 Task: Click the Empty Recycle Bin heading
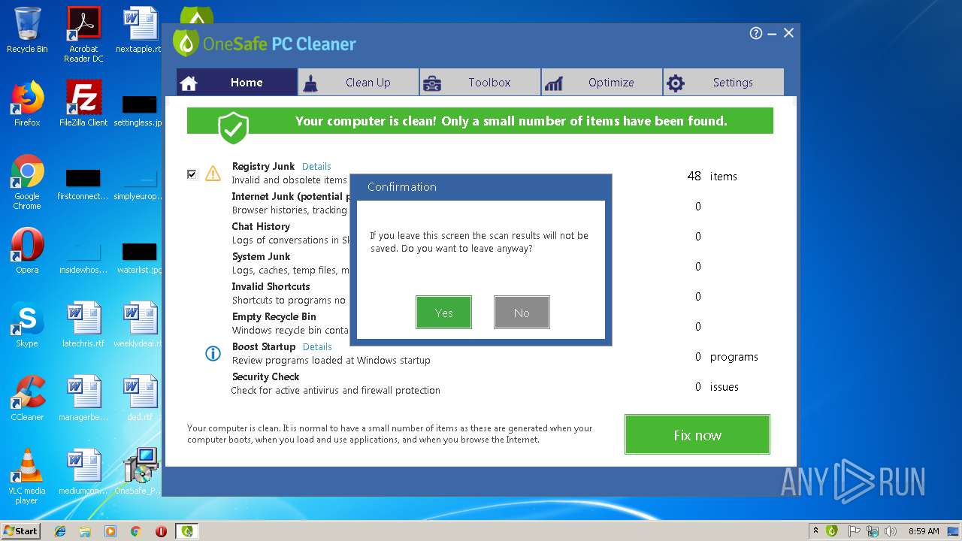click(x=274, y=316)
